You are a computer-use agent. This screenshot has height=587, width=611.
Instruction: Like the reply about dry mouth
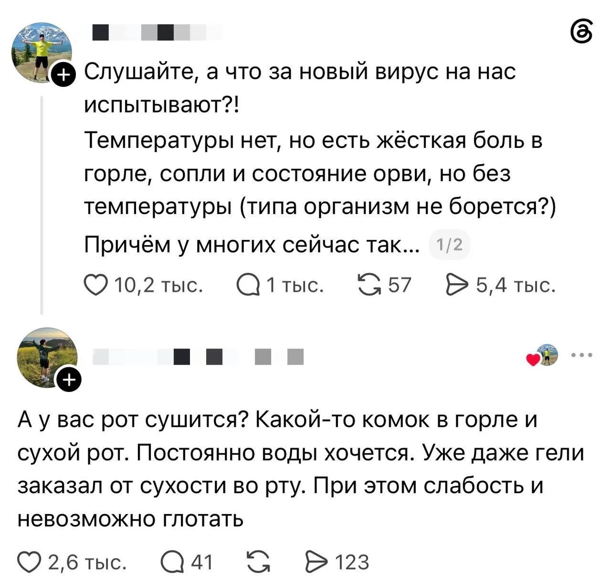click(28, 562)
